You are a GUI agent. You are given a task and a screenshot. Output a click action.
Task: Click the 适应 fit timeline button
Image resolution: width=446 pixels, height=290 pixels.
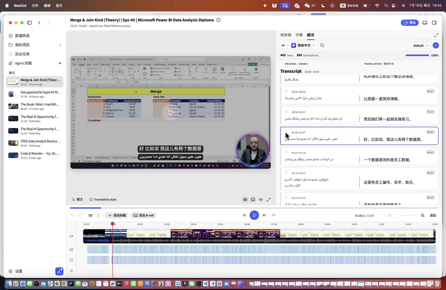[x=433, y=215]
